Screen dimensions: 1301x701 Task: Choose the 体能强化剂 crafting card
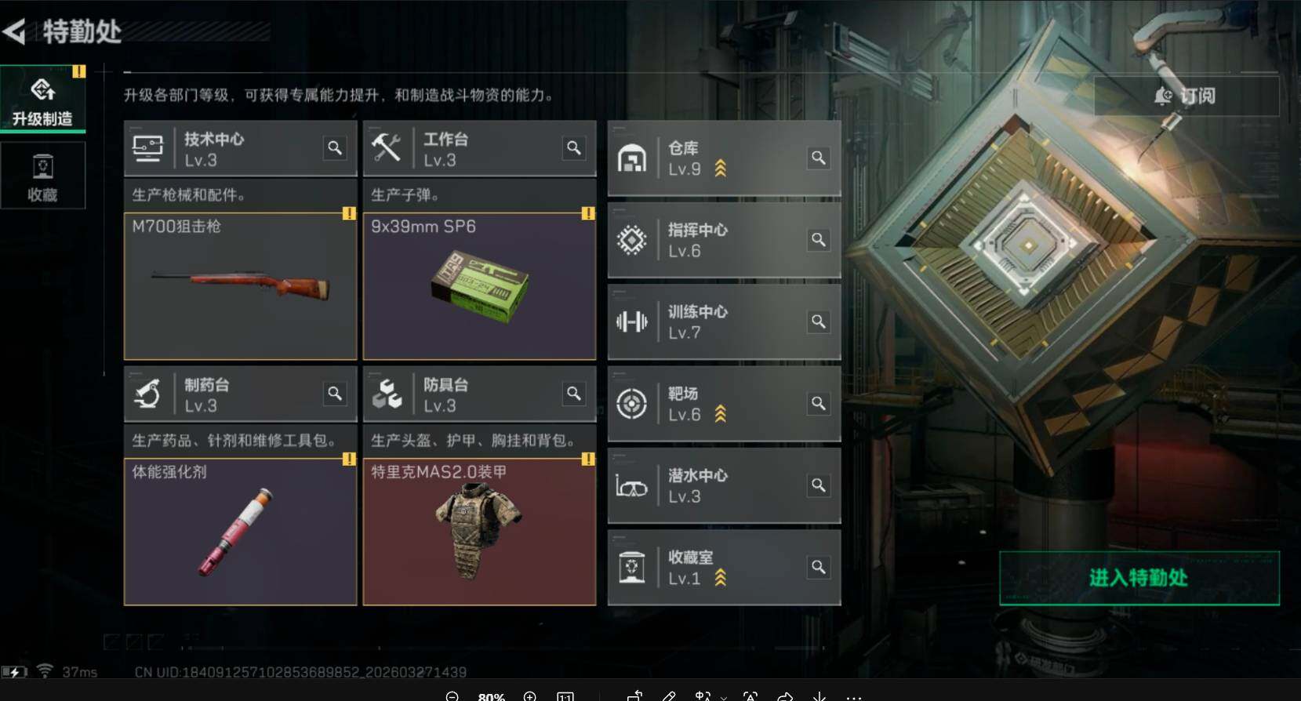[x=240, y=532]
